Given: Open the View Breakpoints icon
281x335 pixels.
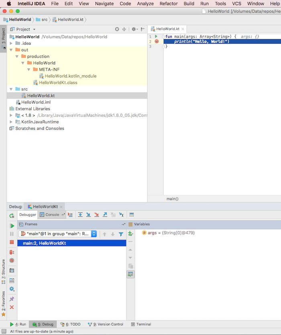Looking at the screenshot, I should (x=12, y=252).
